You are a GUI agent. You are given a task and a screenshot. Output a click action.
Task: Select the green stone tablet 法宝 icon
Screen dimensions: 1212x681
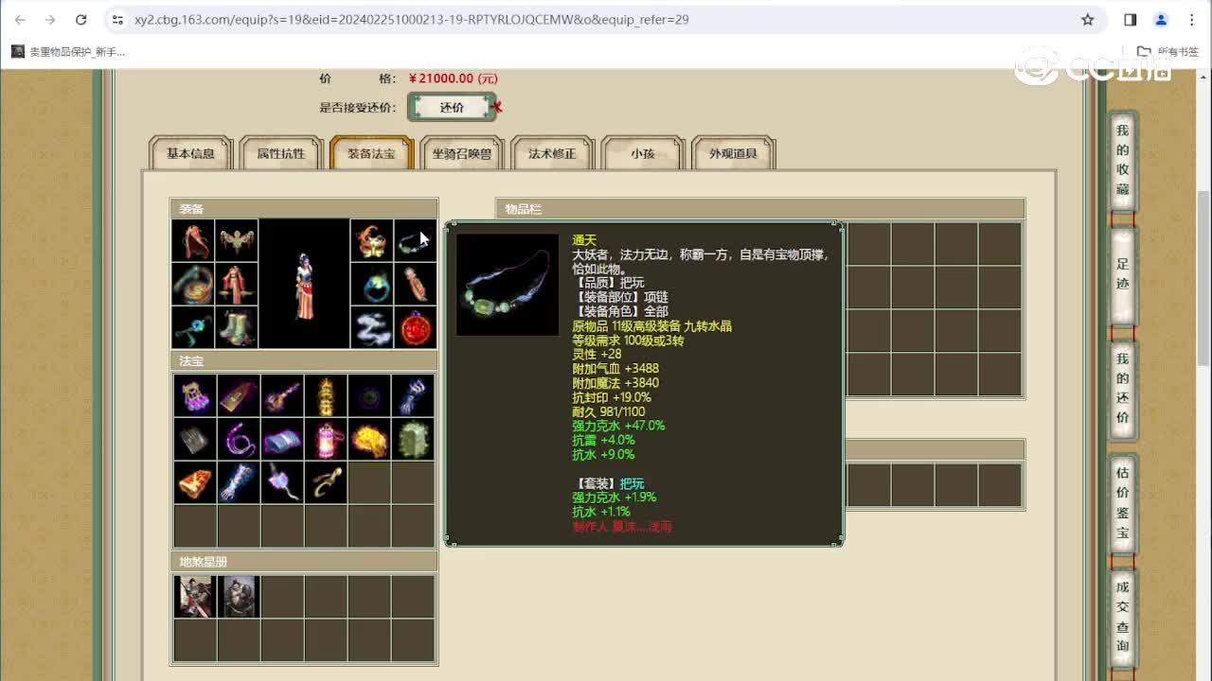[x=413, y=439]
